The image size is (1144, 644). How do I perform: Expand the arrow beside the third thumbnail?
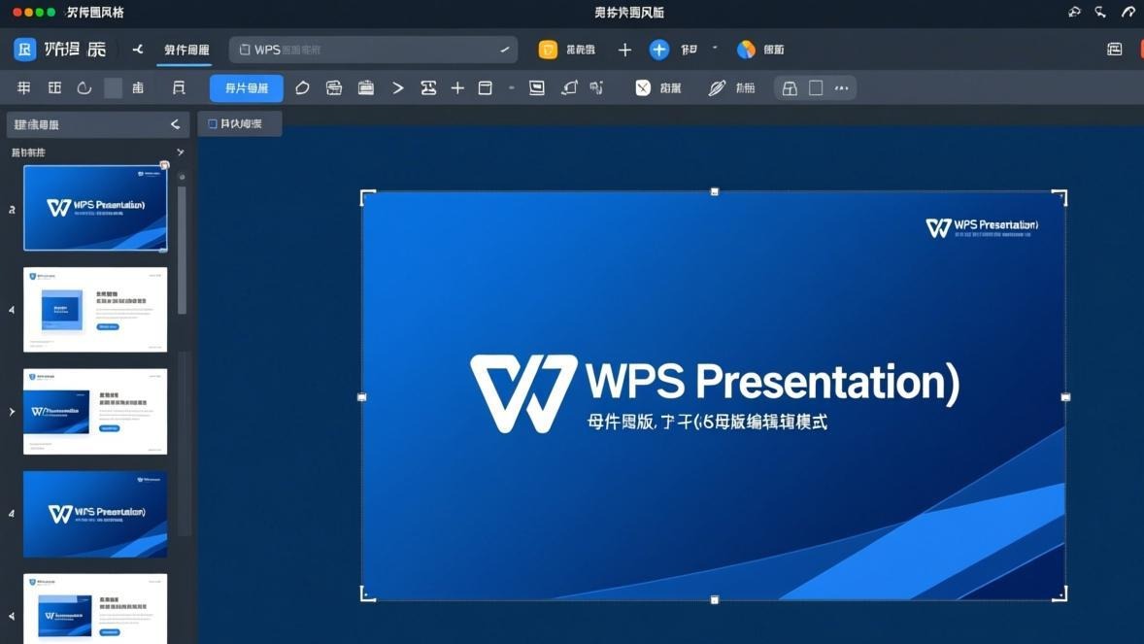pyautogui.click(x=12, y=412)
